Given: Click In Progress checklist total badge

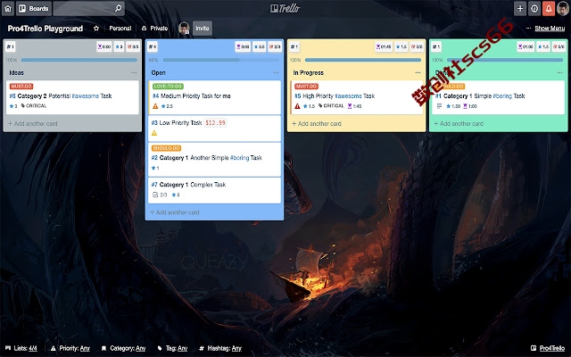Looking at the screenshot, I should (x=417, y=46).
